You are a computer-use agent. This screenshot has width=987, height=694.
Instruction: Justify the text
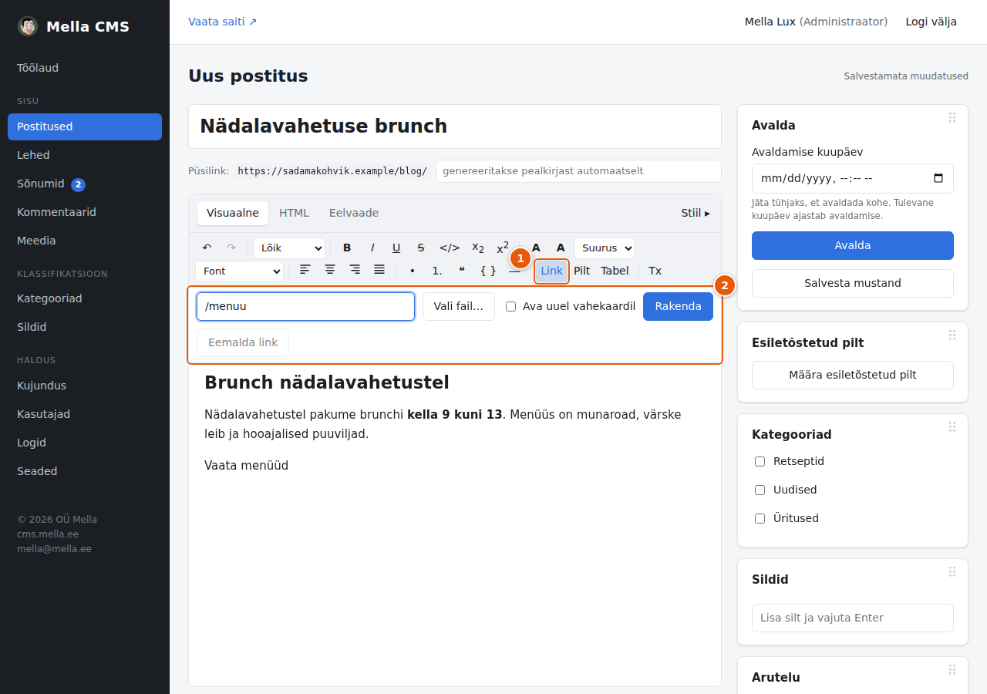coord(379,270)
